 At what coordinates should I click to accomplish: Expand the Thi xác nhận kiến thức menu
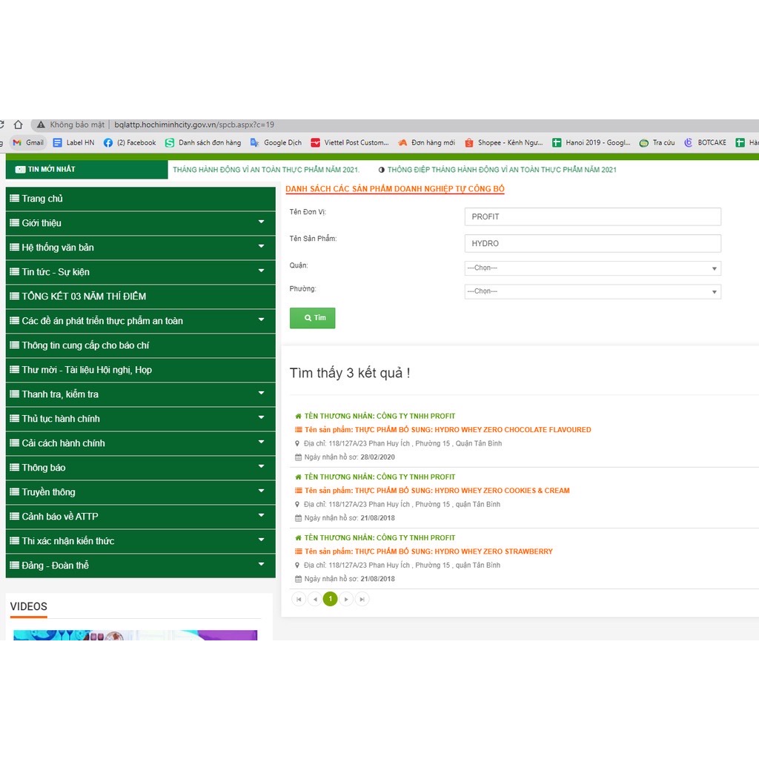click(140, 541)
